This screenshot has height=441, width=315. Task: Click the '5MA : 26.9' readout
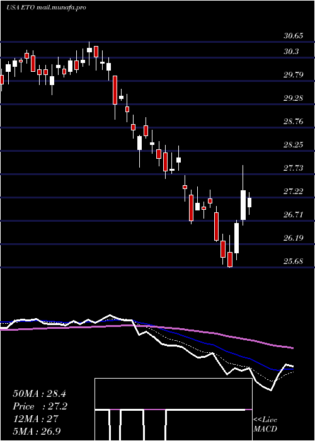click(x=37, y=431)
